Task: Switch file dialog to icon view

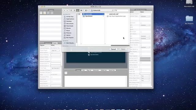Action: 71,10
